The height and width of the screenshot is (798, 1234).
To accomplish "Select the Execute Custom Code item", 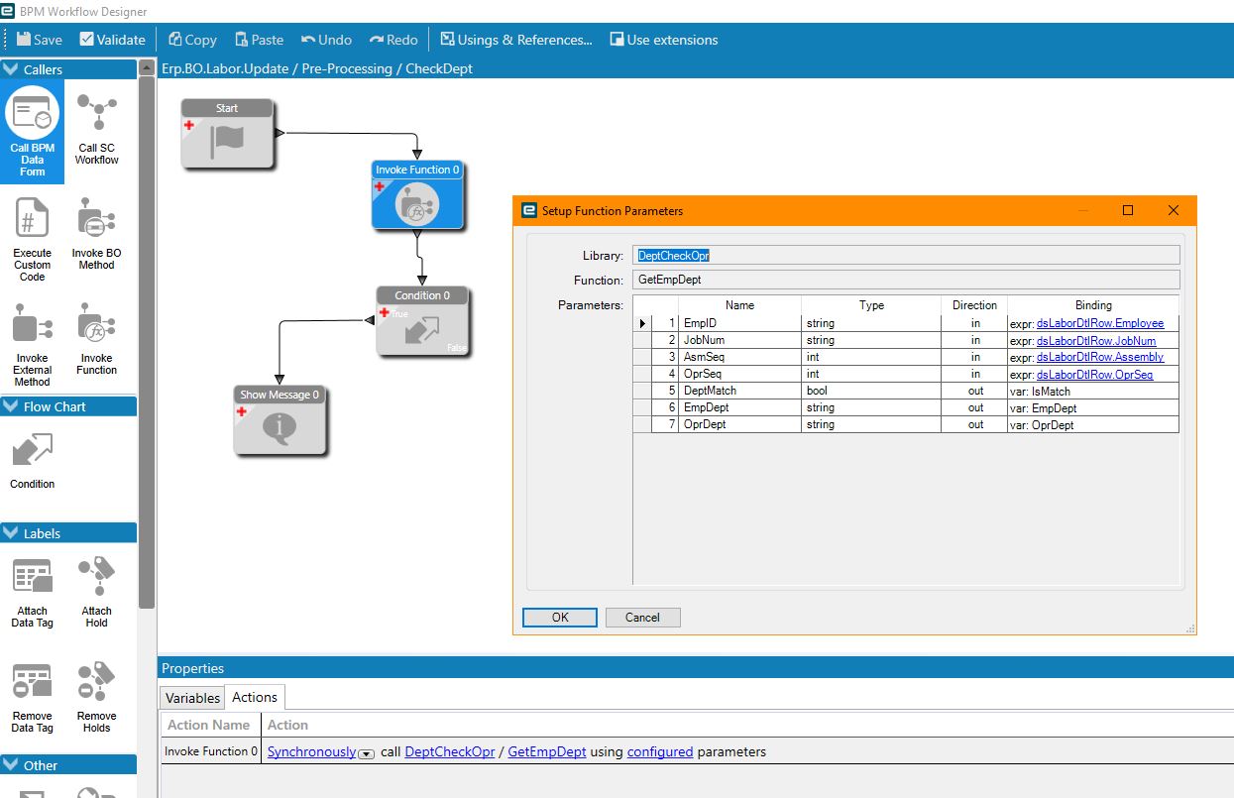I will tap(33, 238).
